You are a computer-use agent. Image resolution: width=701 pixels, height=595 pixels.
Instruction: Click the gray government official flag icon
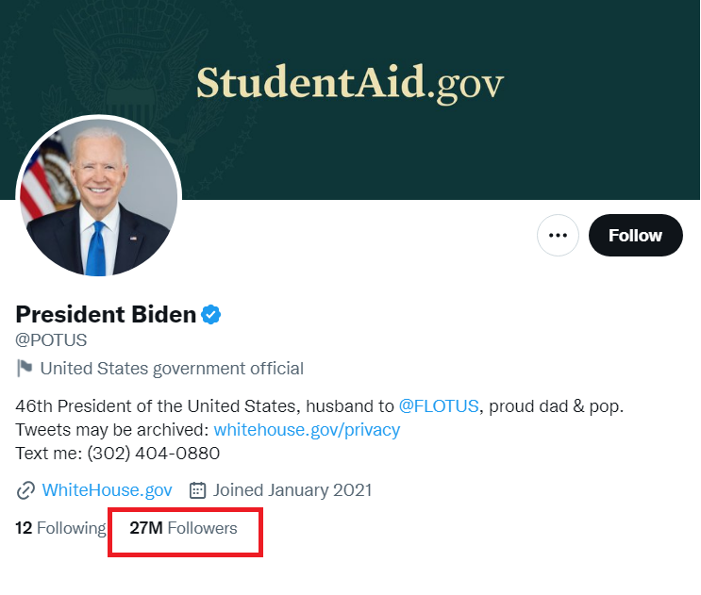click(x=25, y=368)
